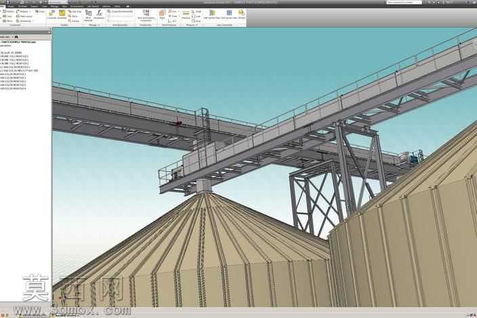
Task: Click the search field in title bar
Action: [x=404, y=3]
